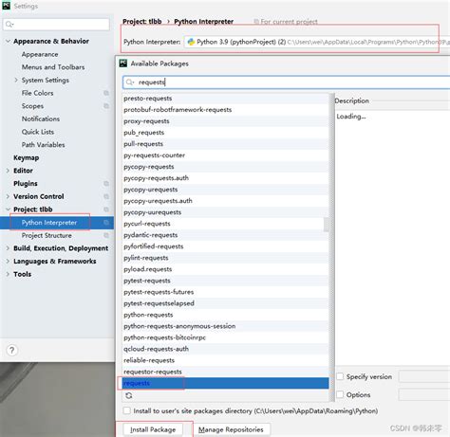The image size is (450, 437).
Task: Click the project-level icon beside Plugins
Action: [x=106, y=183]
